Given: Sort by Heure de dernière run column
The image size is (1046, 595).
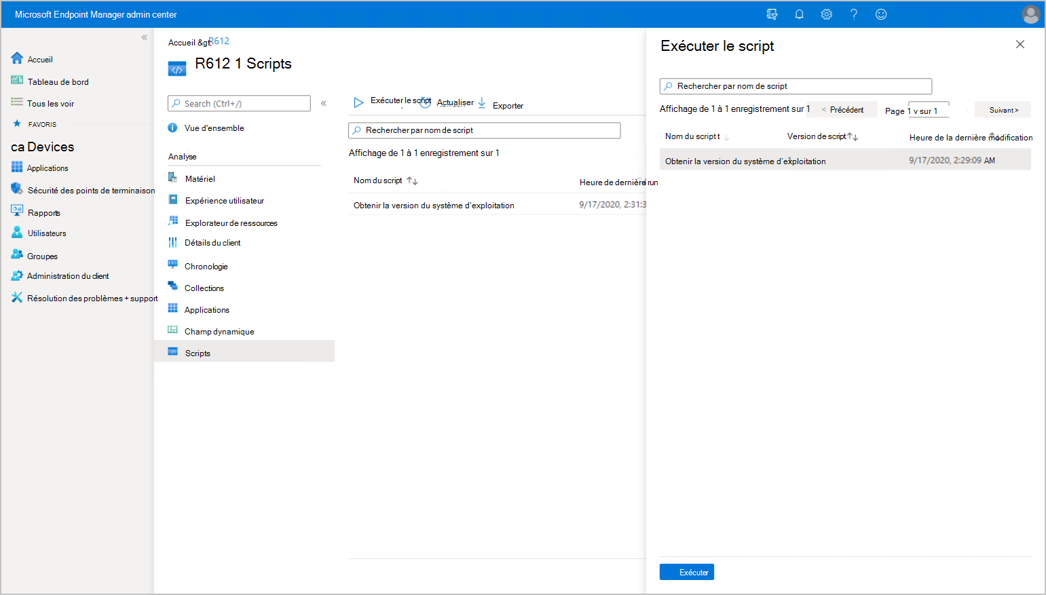Looking at the screenshot, I should point(618,182).
